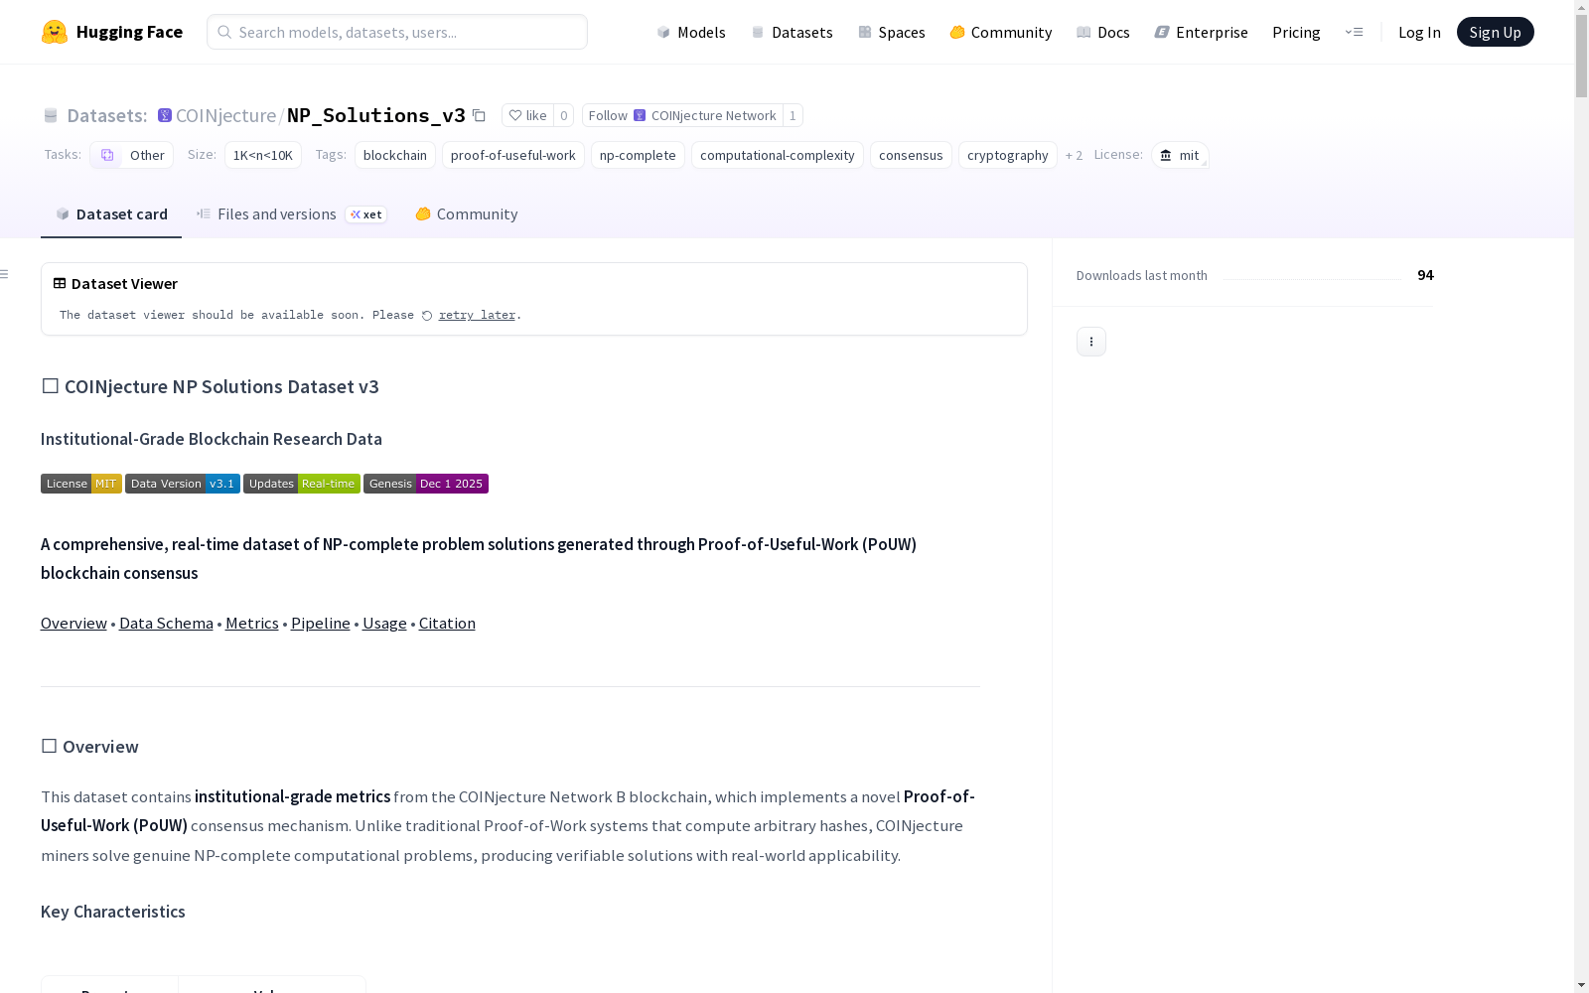The image size is (1589, 993).
Task: Expand the table of contents side toggle
Action: coord(5,274)
